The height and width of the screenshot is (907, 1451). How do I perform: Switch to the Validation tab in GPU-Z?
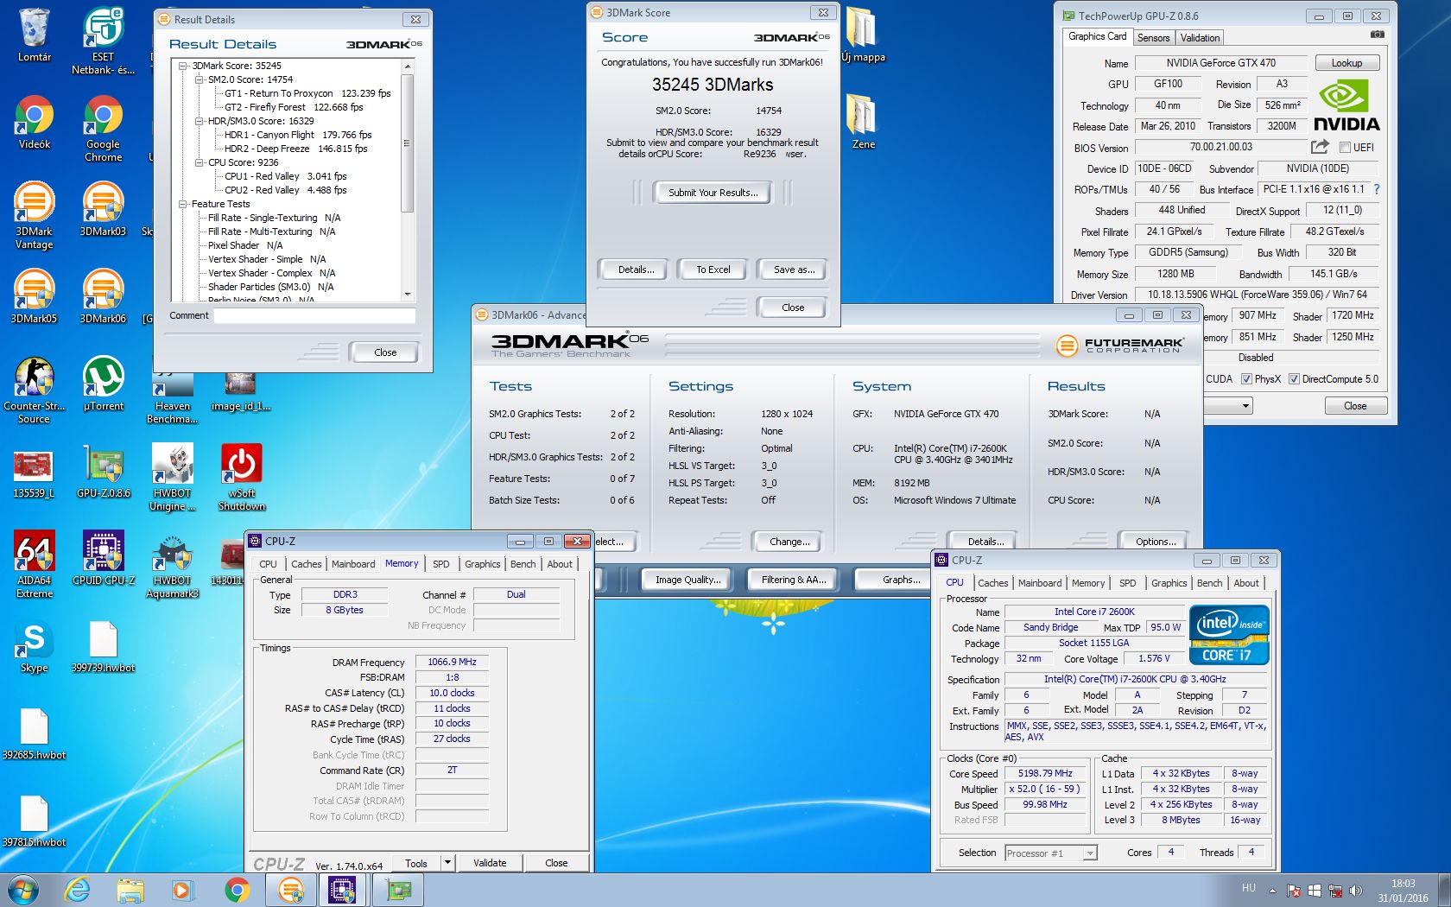[x=1200, y=38]
